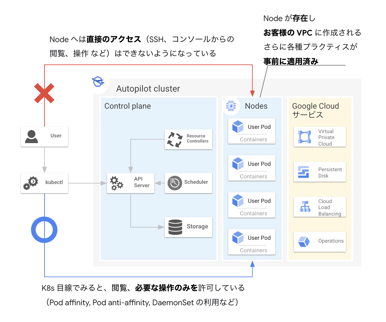Image resolution: width=386 pixels, height=322 pixels.
Task: Click the Resource Controllers cycle arrows icon
Action: [175, 140]
